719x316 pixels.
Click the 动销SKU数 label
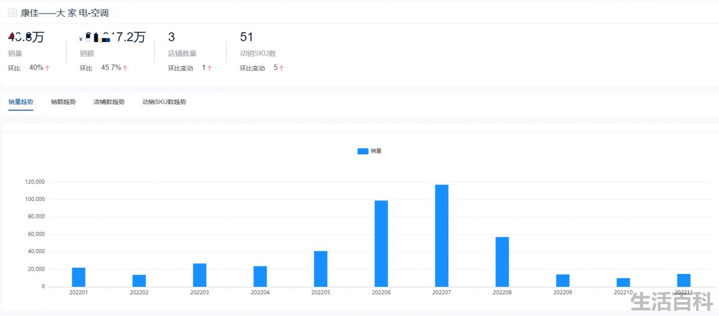tap(258, 53)
